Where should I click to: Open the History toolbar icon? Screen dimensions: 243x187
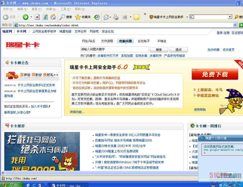pos(97,17)
